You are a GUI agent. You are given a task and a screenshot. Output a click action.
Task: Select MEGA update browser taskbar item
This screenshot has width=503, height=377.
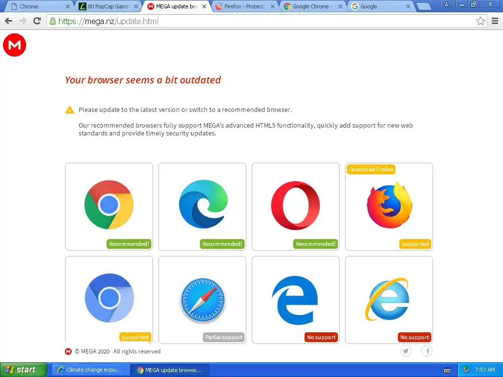[170, 370]
